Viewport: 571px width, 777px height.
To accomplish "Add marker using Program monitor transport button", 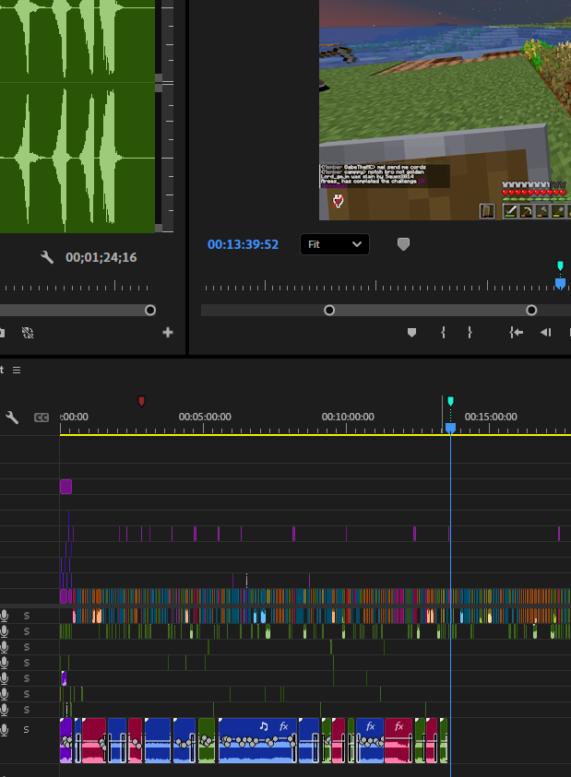I will pyautogui.click(x=411, y=333).
